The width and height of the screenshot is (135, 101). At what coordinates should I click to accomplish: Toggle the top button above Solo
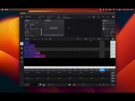pyautogui.click(x=113, y=73)
